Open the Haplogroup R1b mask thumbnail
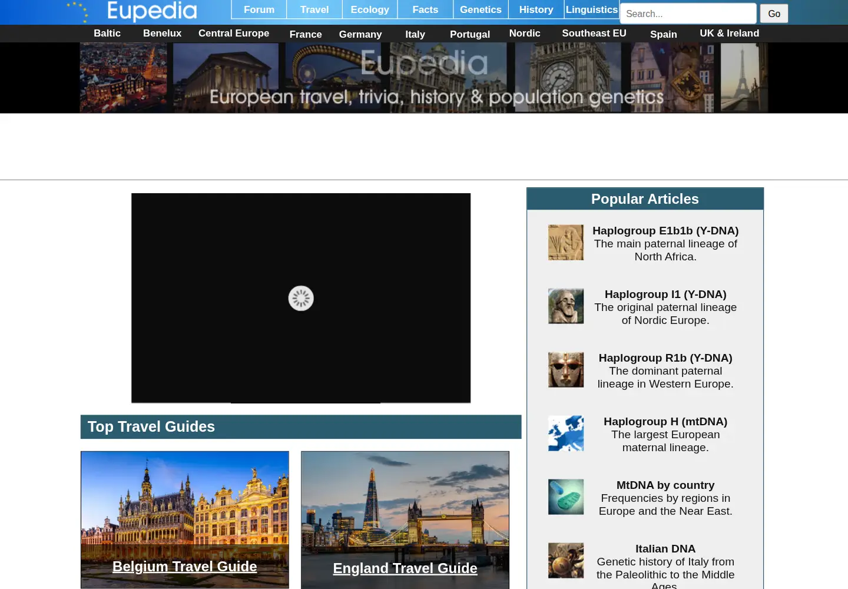Image resolution: width=848 pixels, height=589 pixels. pos(566,369)
